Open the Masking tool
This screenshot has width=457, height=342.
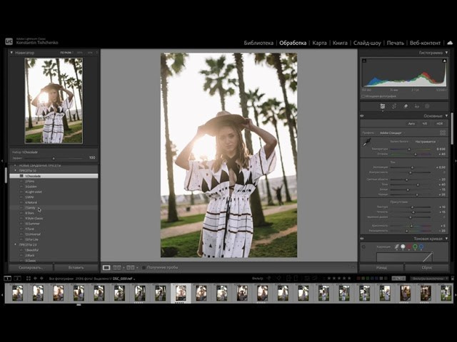pos(428,106)
